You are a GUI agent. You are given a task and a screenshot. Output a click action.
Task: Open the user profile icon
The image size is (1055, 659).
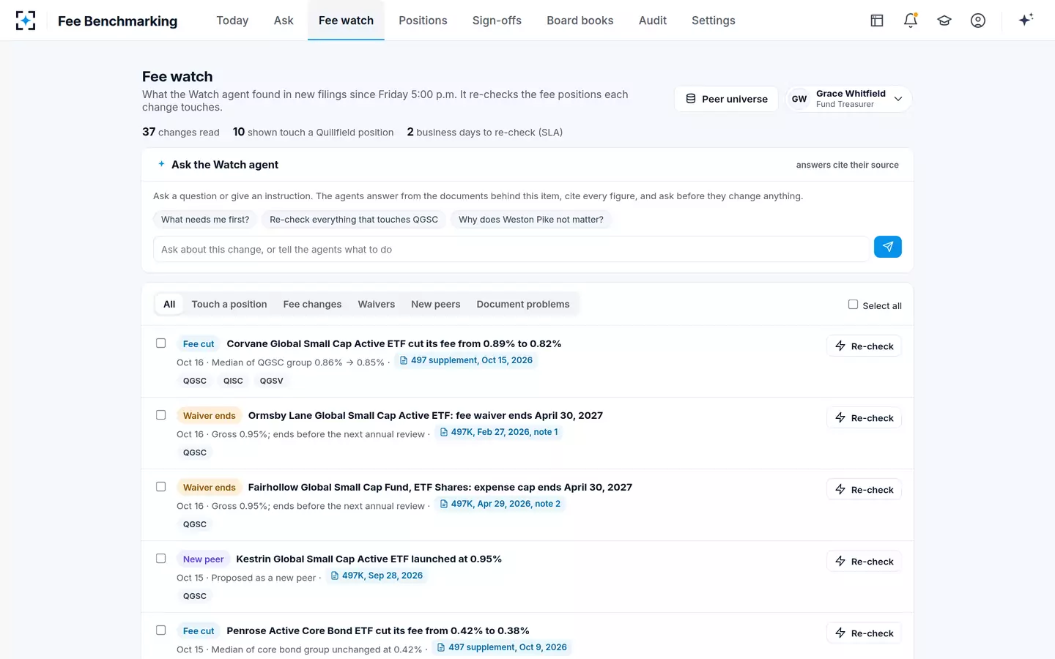[978, 21]
